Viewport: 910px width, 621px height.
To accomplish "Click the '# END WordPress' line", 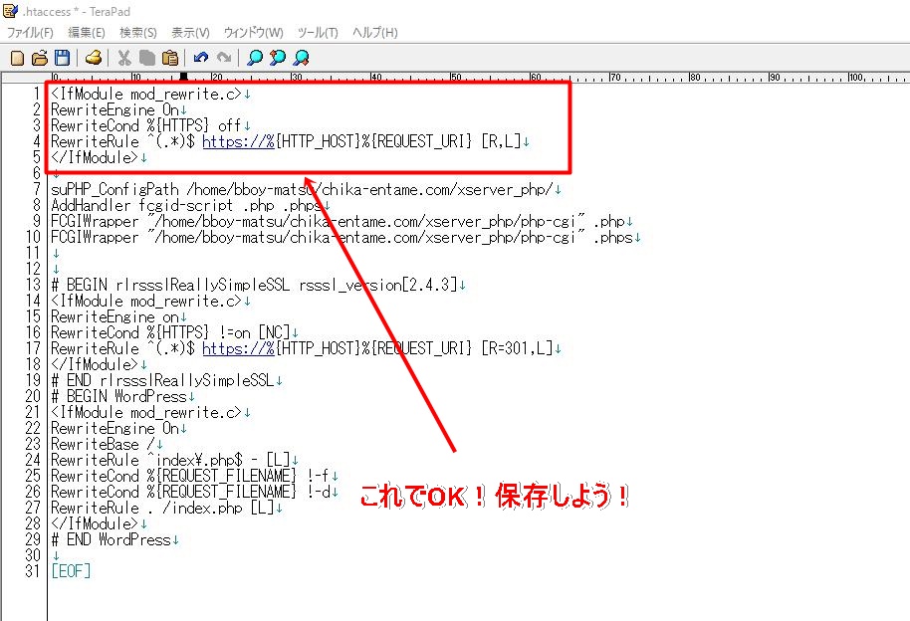I will coord(111,539).
